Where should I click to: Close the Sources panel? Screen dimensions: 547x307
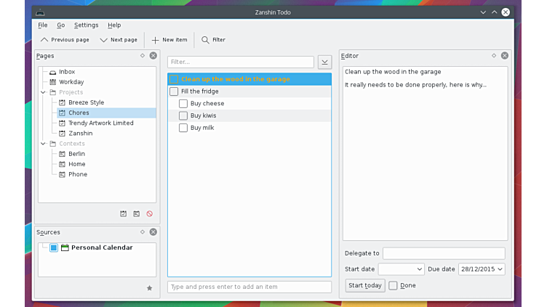pos(153,232)
